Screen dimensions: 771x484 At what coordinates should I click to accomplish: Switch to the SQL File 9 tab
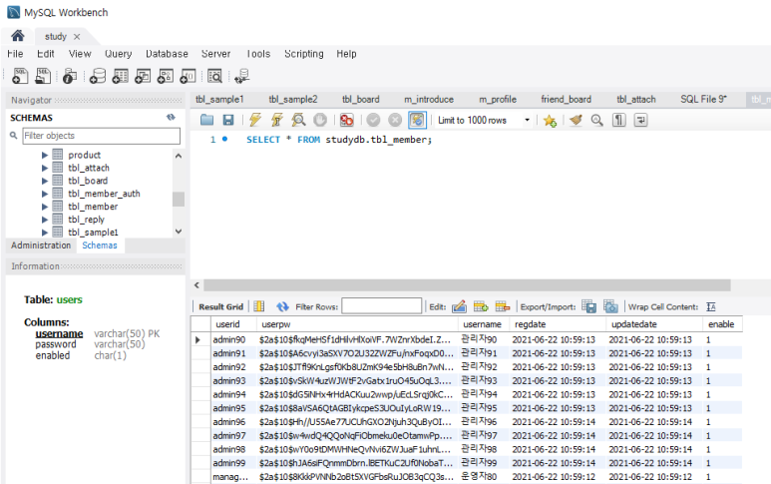[703, 100]
